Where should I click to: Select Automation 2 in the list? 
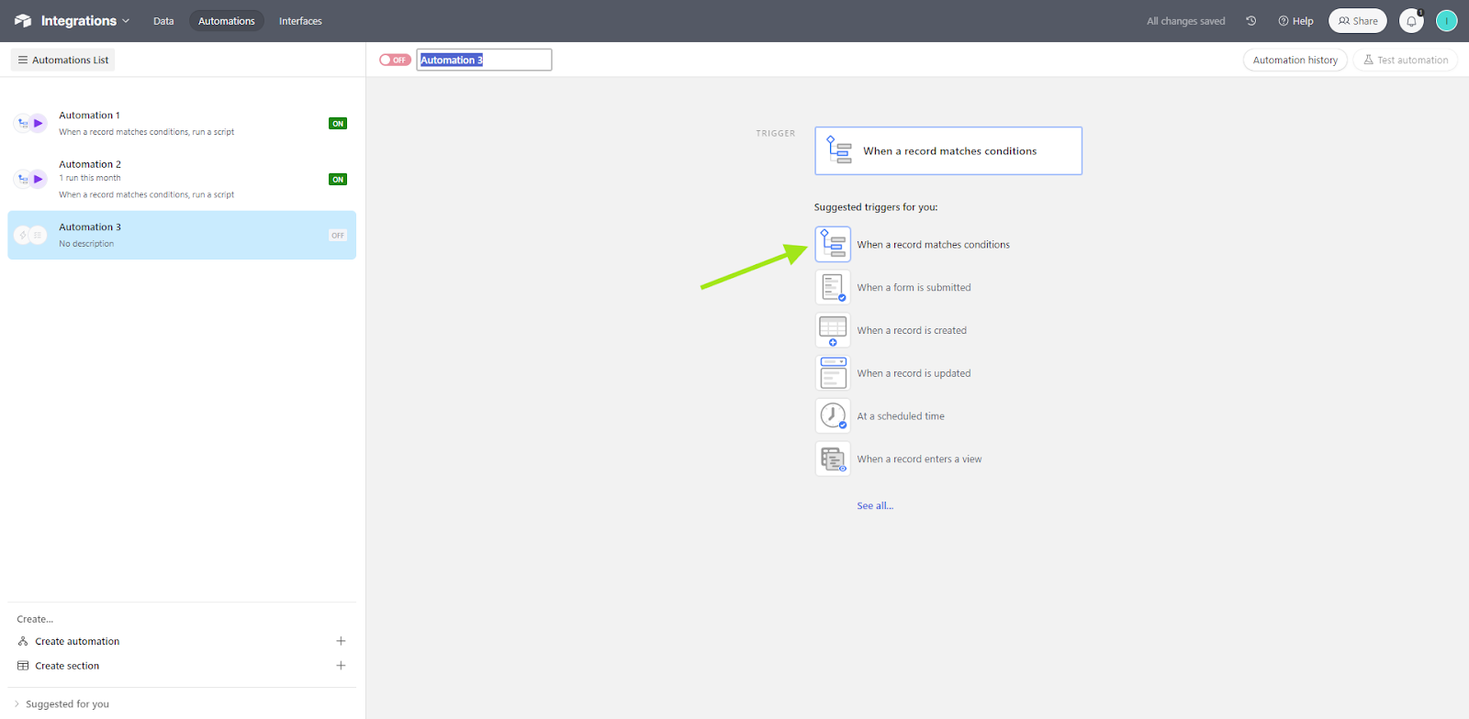(182, 179)
